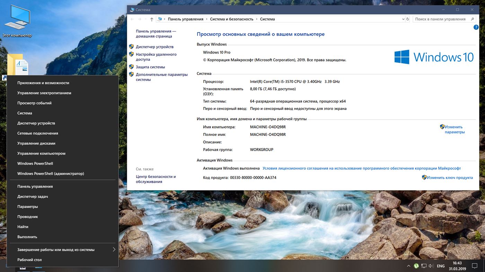Click the Панель управления breadcrumb

click(186, 19)
